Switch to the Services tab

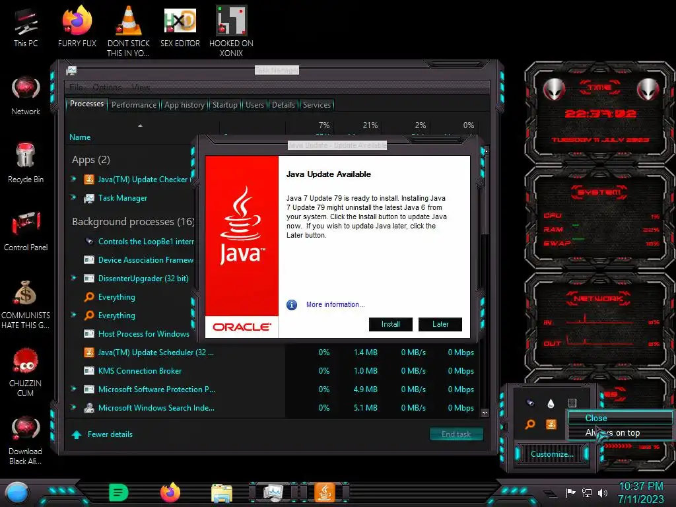[x=317, y=105]
